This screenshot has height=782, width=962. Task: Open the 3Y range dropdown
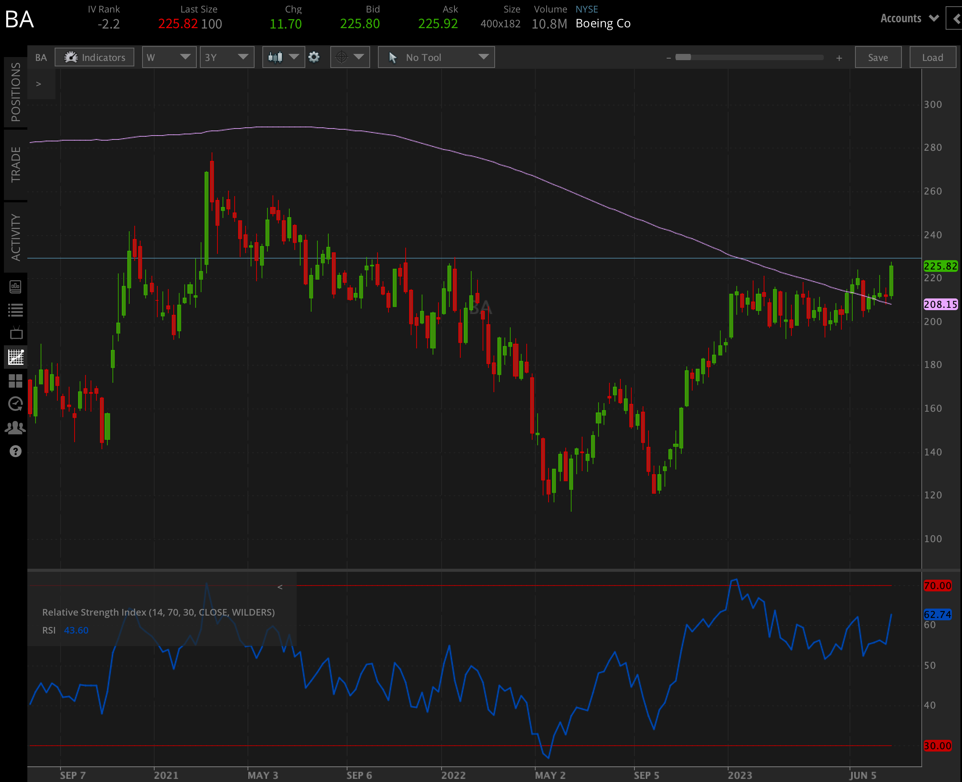pyautogui.click(x=227, y=57)
